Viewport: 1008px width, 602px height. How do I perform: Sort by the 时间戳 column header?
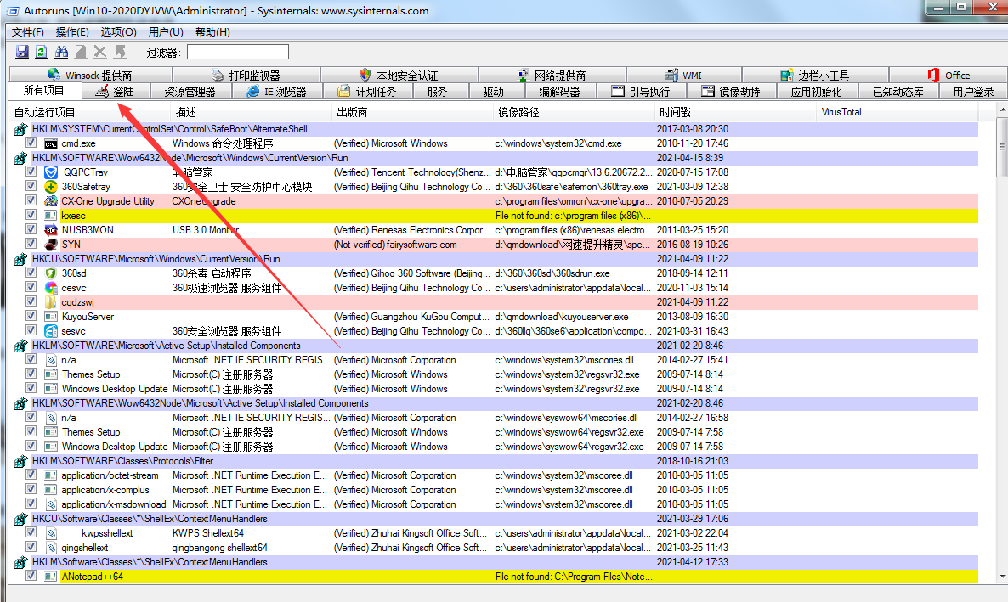[x=675, y=112]
